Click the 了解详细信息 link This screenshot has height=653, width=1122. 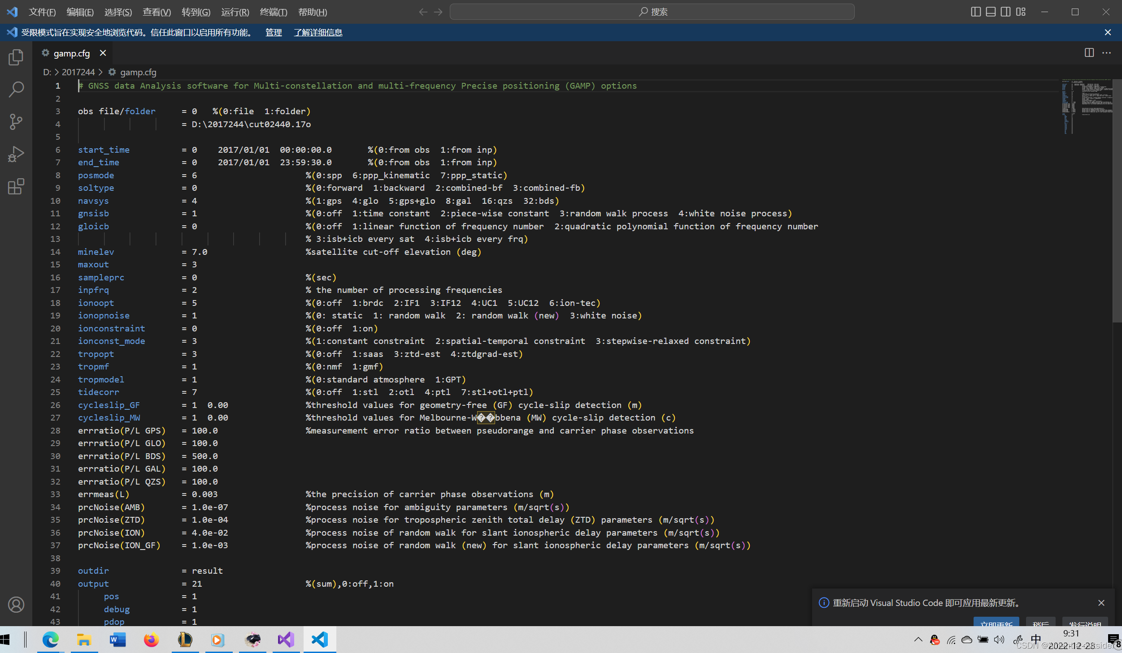tap(318, 32)
